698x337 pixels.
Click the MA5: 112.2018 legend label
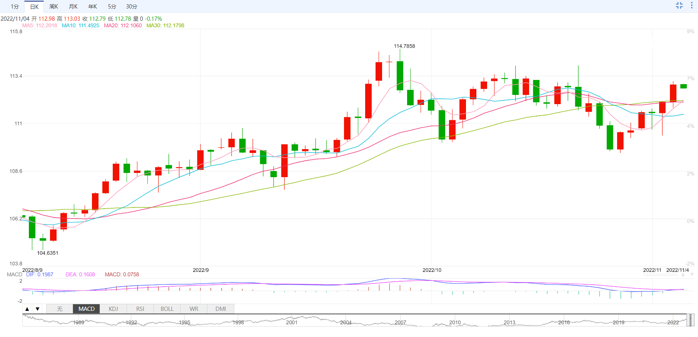(x=40, y=25)
